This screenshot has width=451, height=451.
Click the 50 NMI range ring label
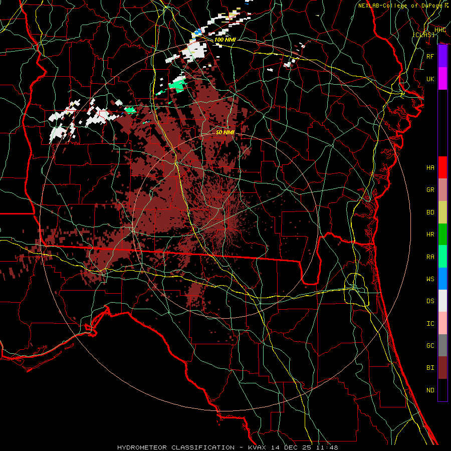tap(225, 132)
